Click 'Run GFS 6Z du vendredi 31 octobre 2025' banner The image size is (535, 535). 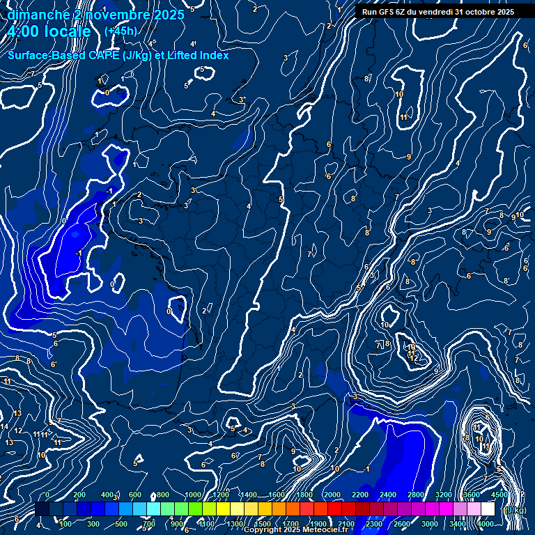[x=438, y=12]
